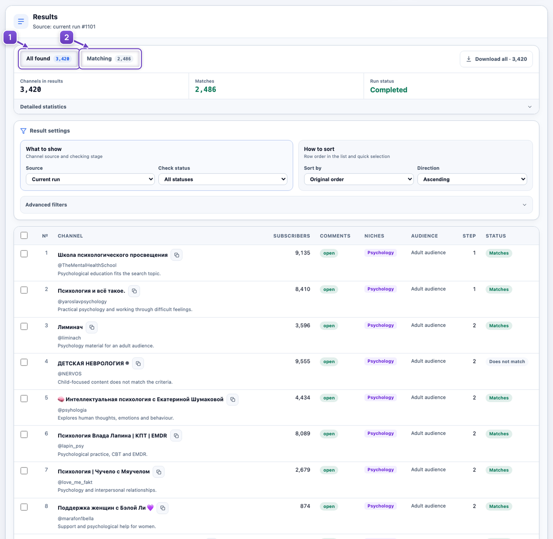Screen dimensions: 553x539
Task: Click the Subscribers column header
Action: click(292, 236)
